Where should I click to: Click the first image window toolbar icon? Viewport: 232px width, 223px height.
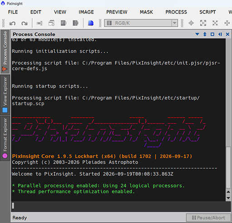click(x=39, y=23)
